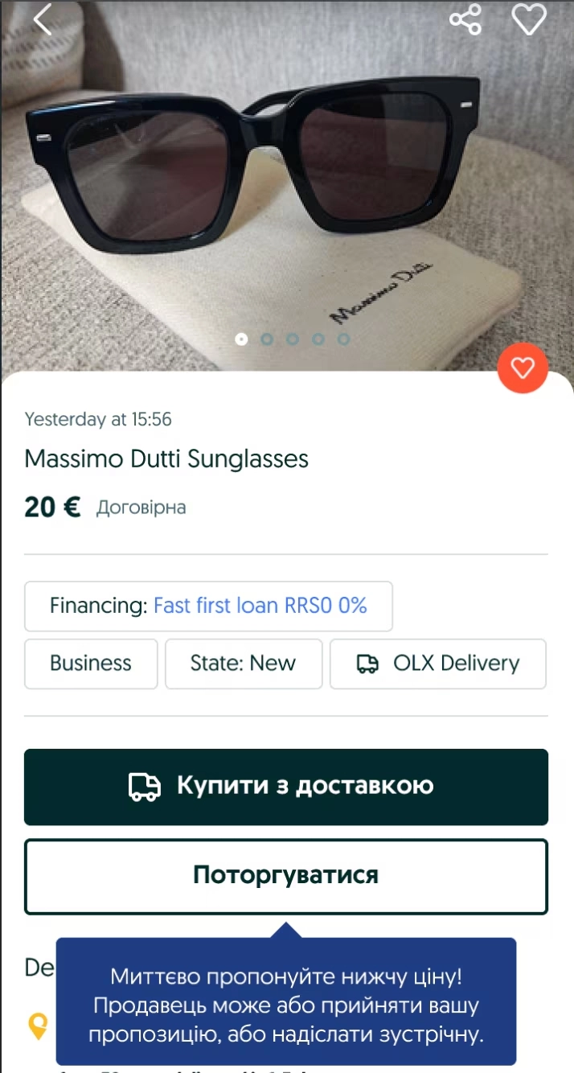
Task: Tap Поторгуватися to negotiate the price
Action: click(286, 876)
